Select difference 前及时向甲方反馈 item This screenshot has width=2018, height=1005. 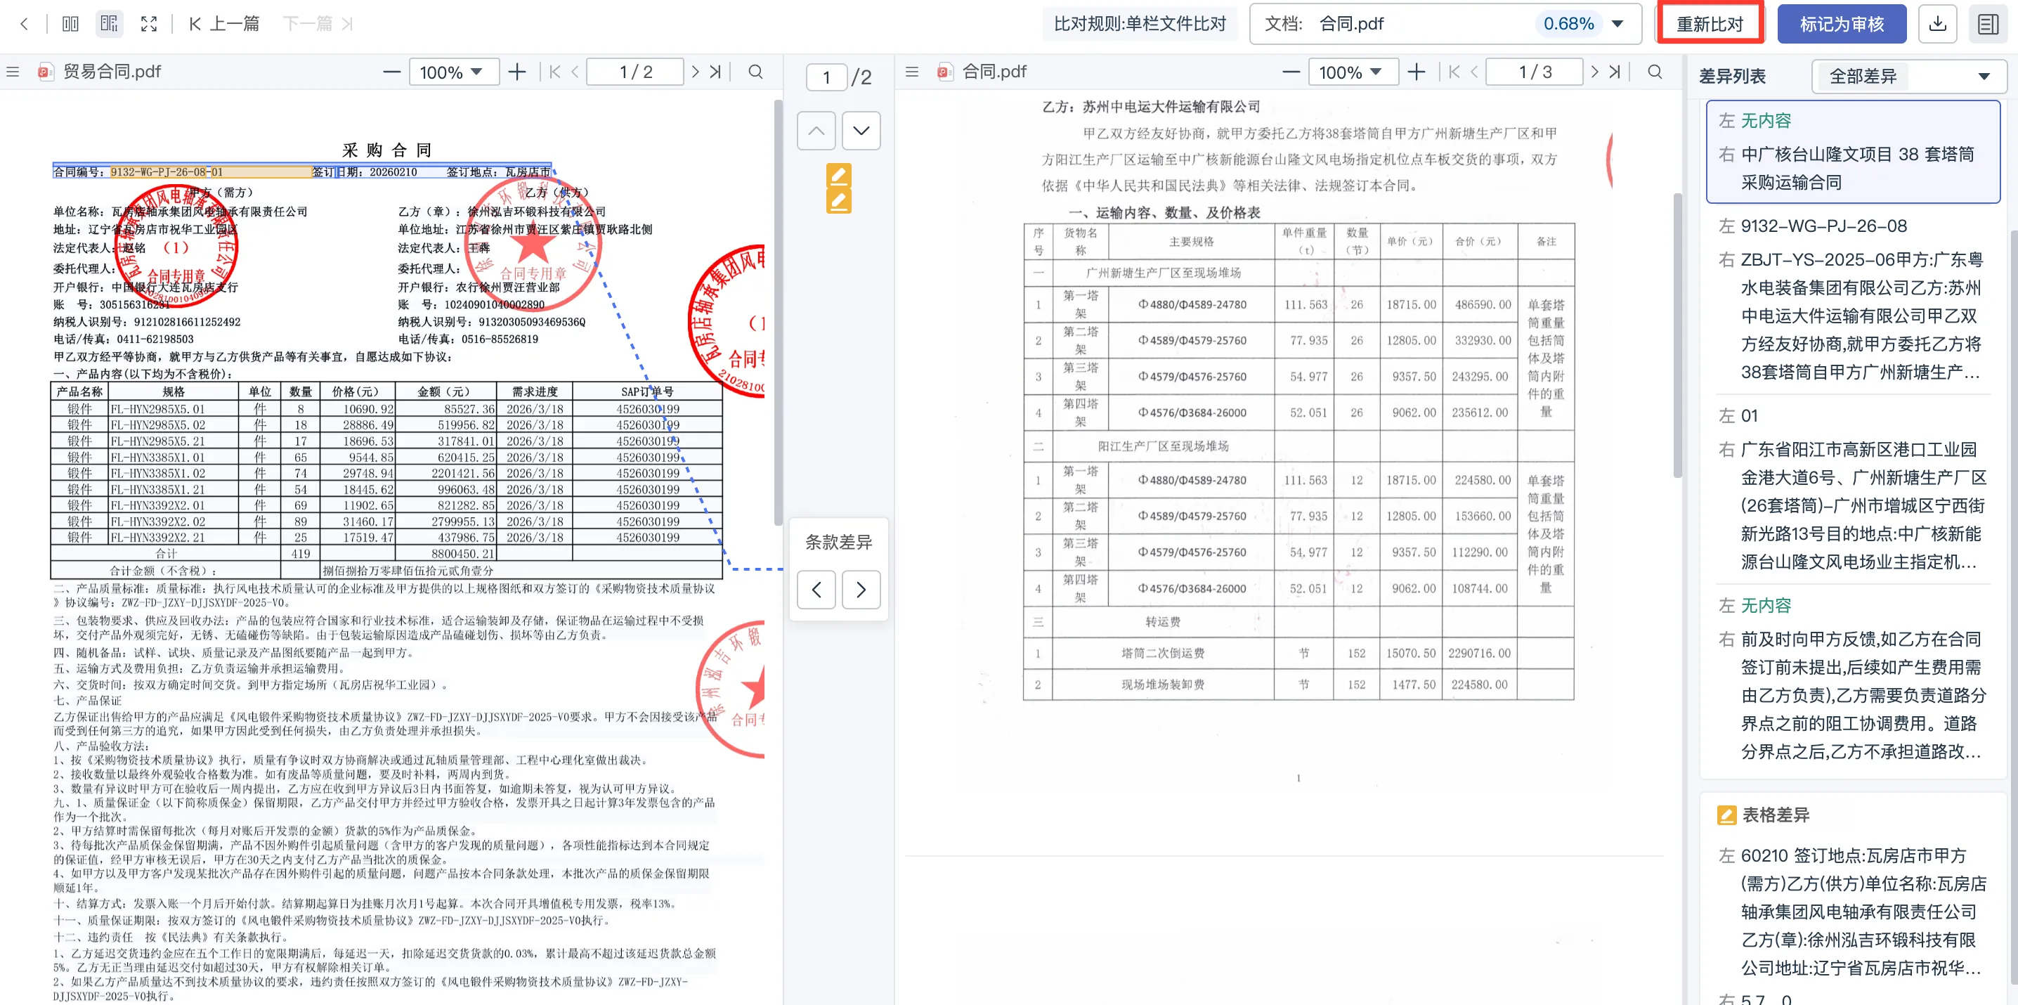[1853, 678]
